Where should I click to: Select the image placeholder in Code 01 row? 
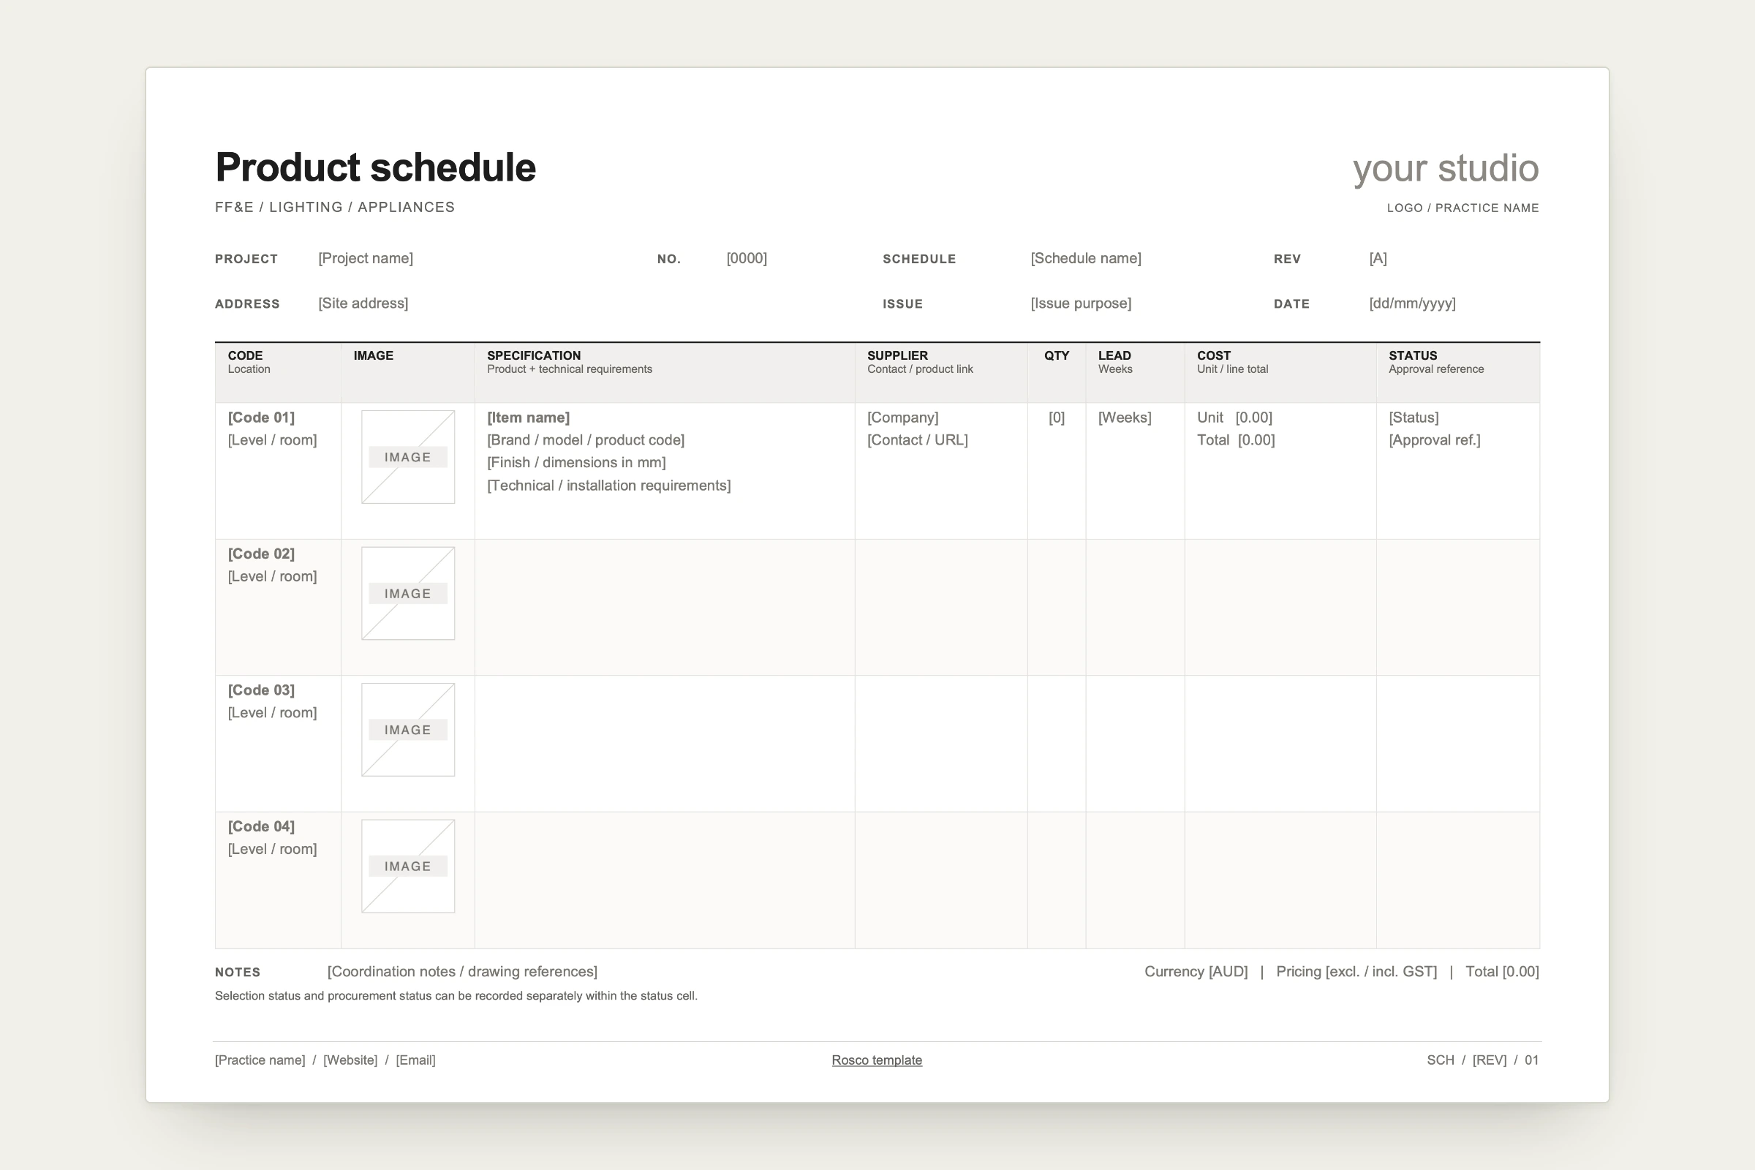click(x=408, y=456)
